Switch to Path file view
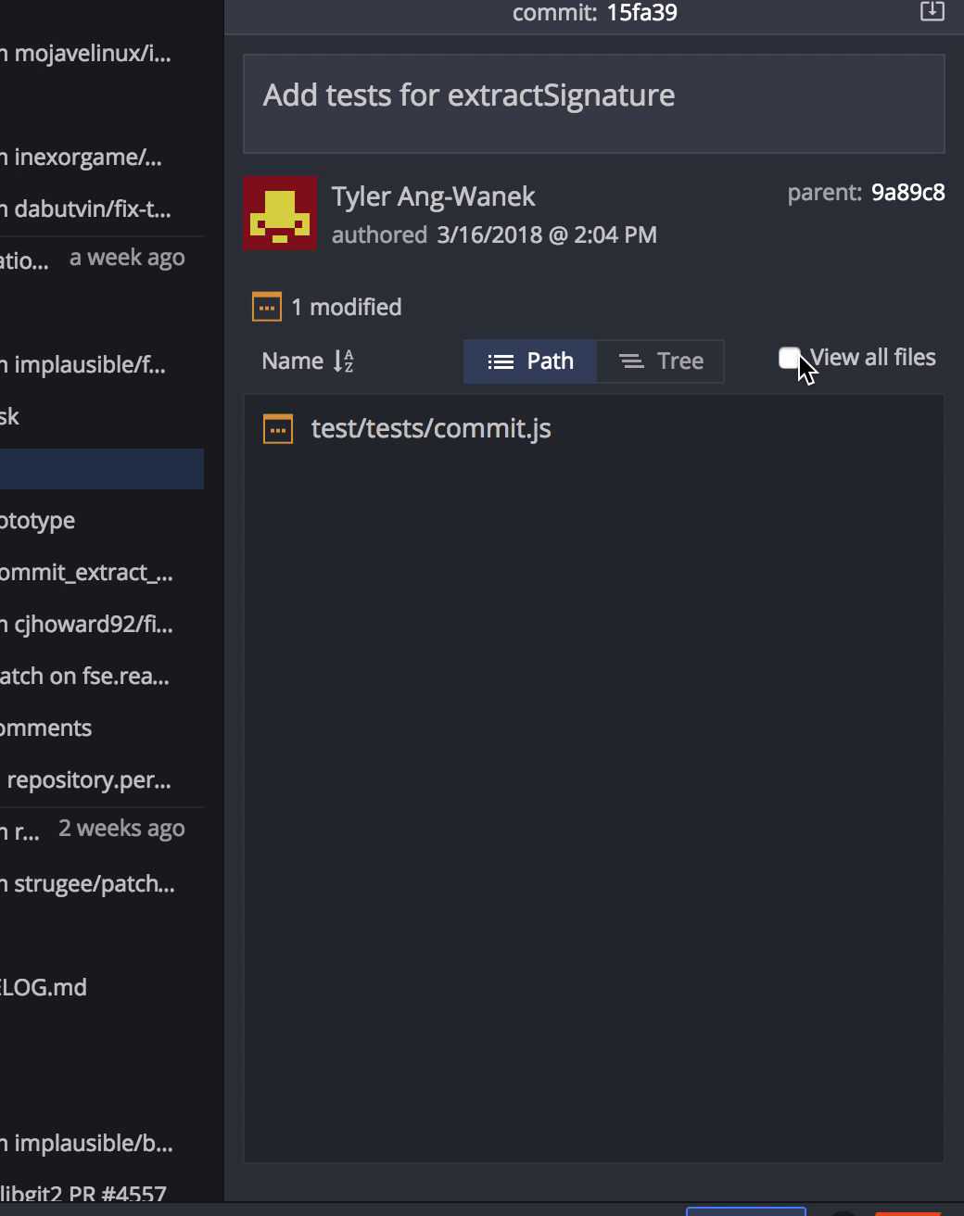Screen dimensions: 964x1216 (529, 361)
